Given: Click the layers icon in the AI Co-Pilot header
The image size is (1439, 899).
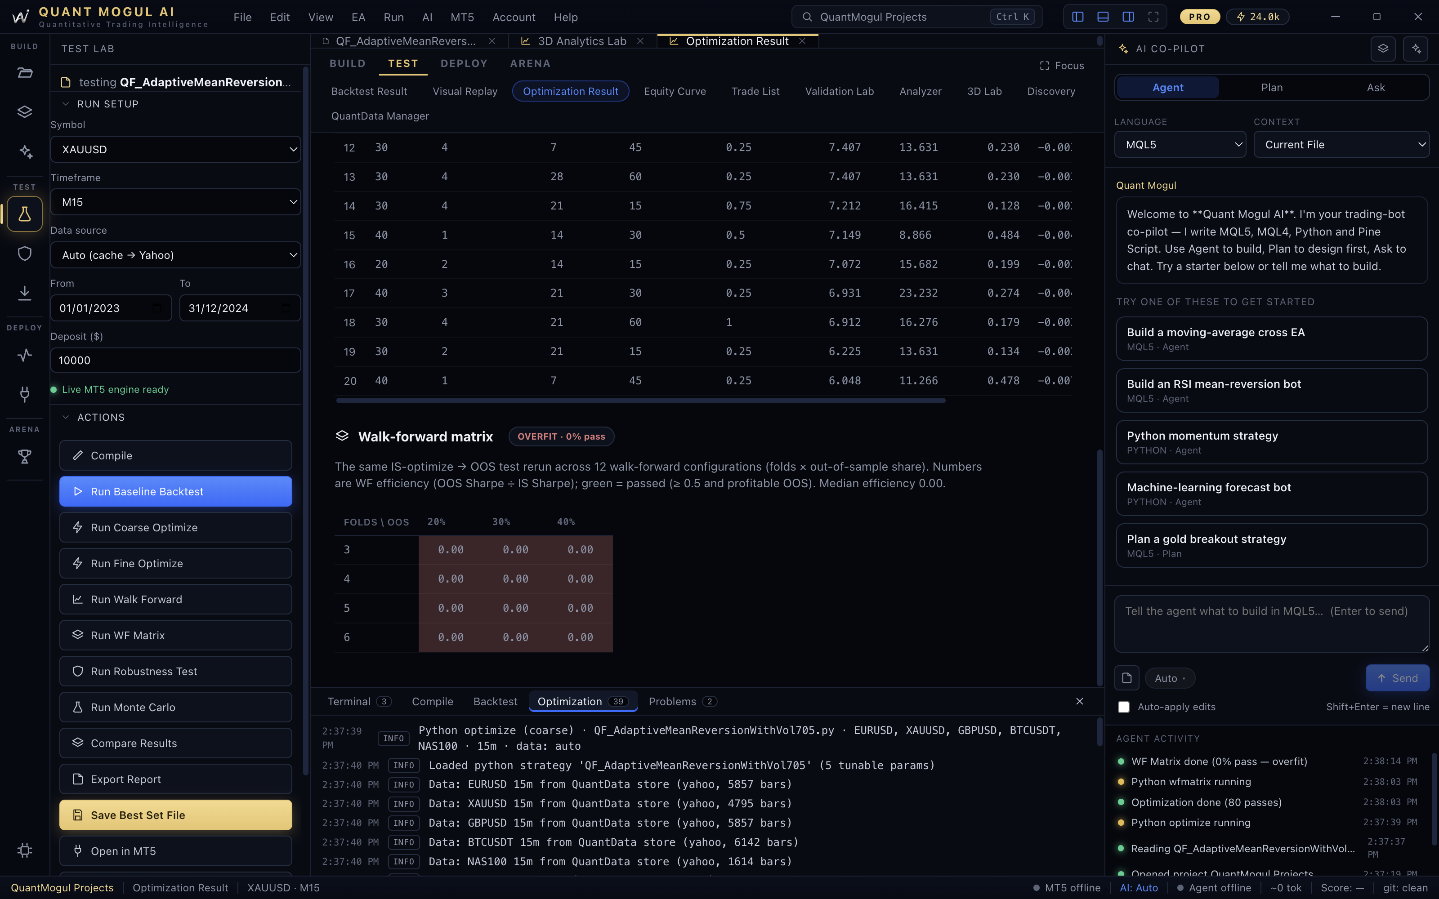Looking at the screenshot, I should pyautogui.click(x=1383, y=49).
